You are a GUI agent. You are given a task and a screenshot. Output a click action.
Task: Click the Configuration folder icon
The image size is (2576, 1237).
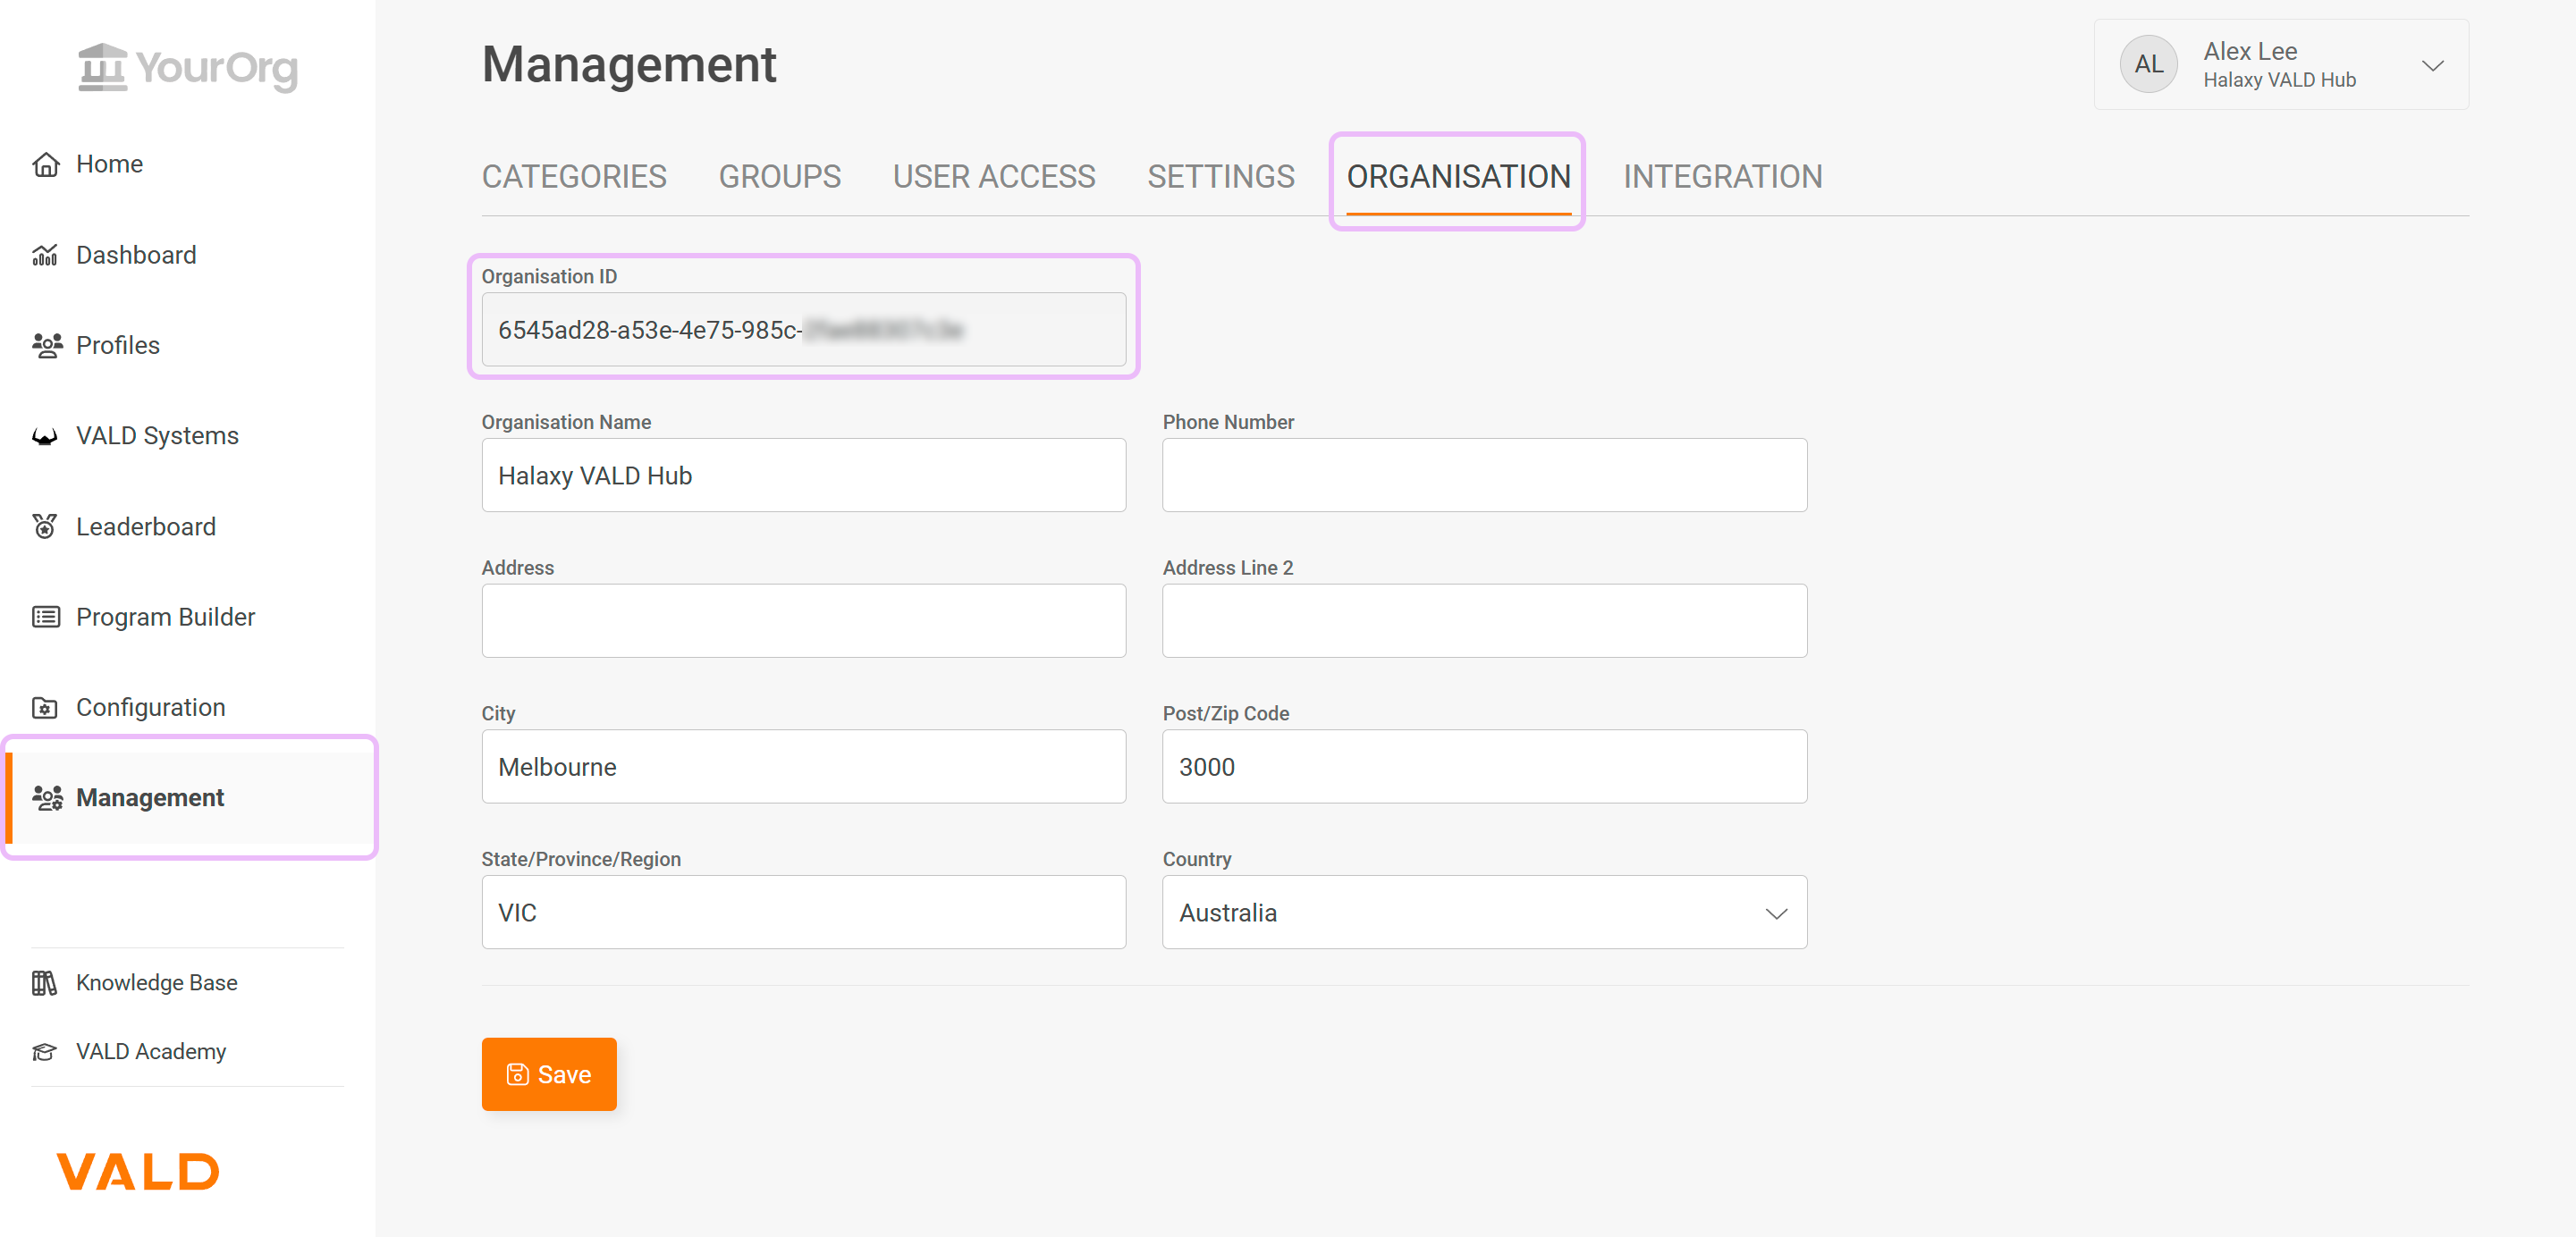pyautogui.click(x=45, y=708)
